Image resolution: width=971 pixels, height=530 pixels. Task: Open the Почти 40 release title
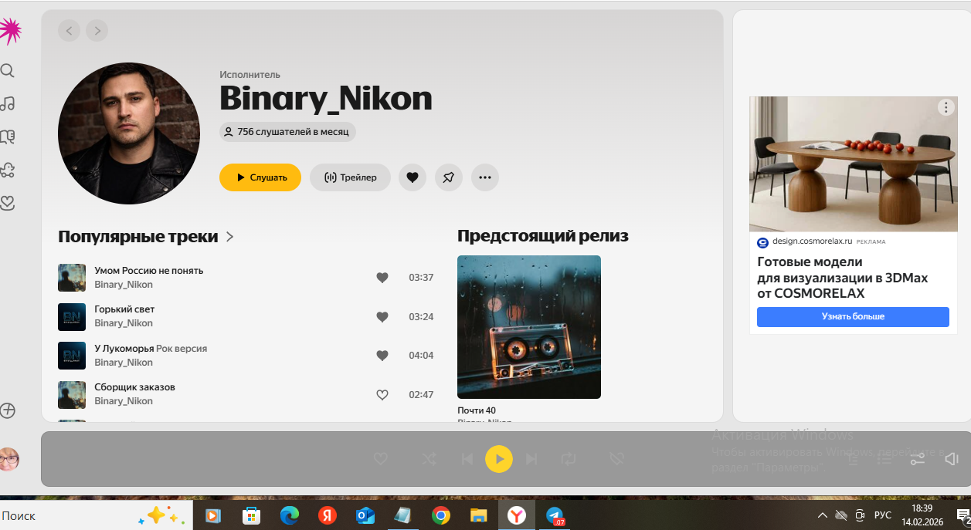(x=477, y=410)
